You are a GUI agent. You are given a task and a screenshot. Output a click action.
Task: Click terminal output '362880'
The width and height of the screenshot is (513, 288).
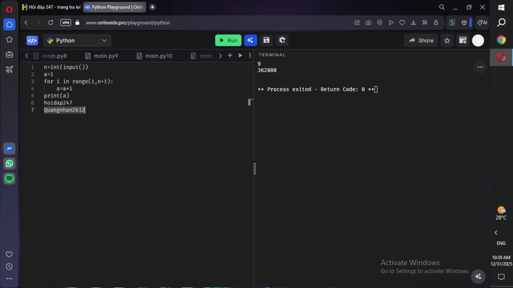267,70
